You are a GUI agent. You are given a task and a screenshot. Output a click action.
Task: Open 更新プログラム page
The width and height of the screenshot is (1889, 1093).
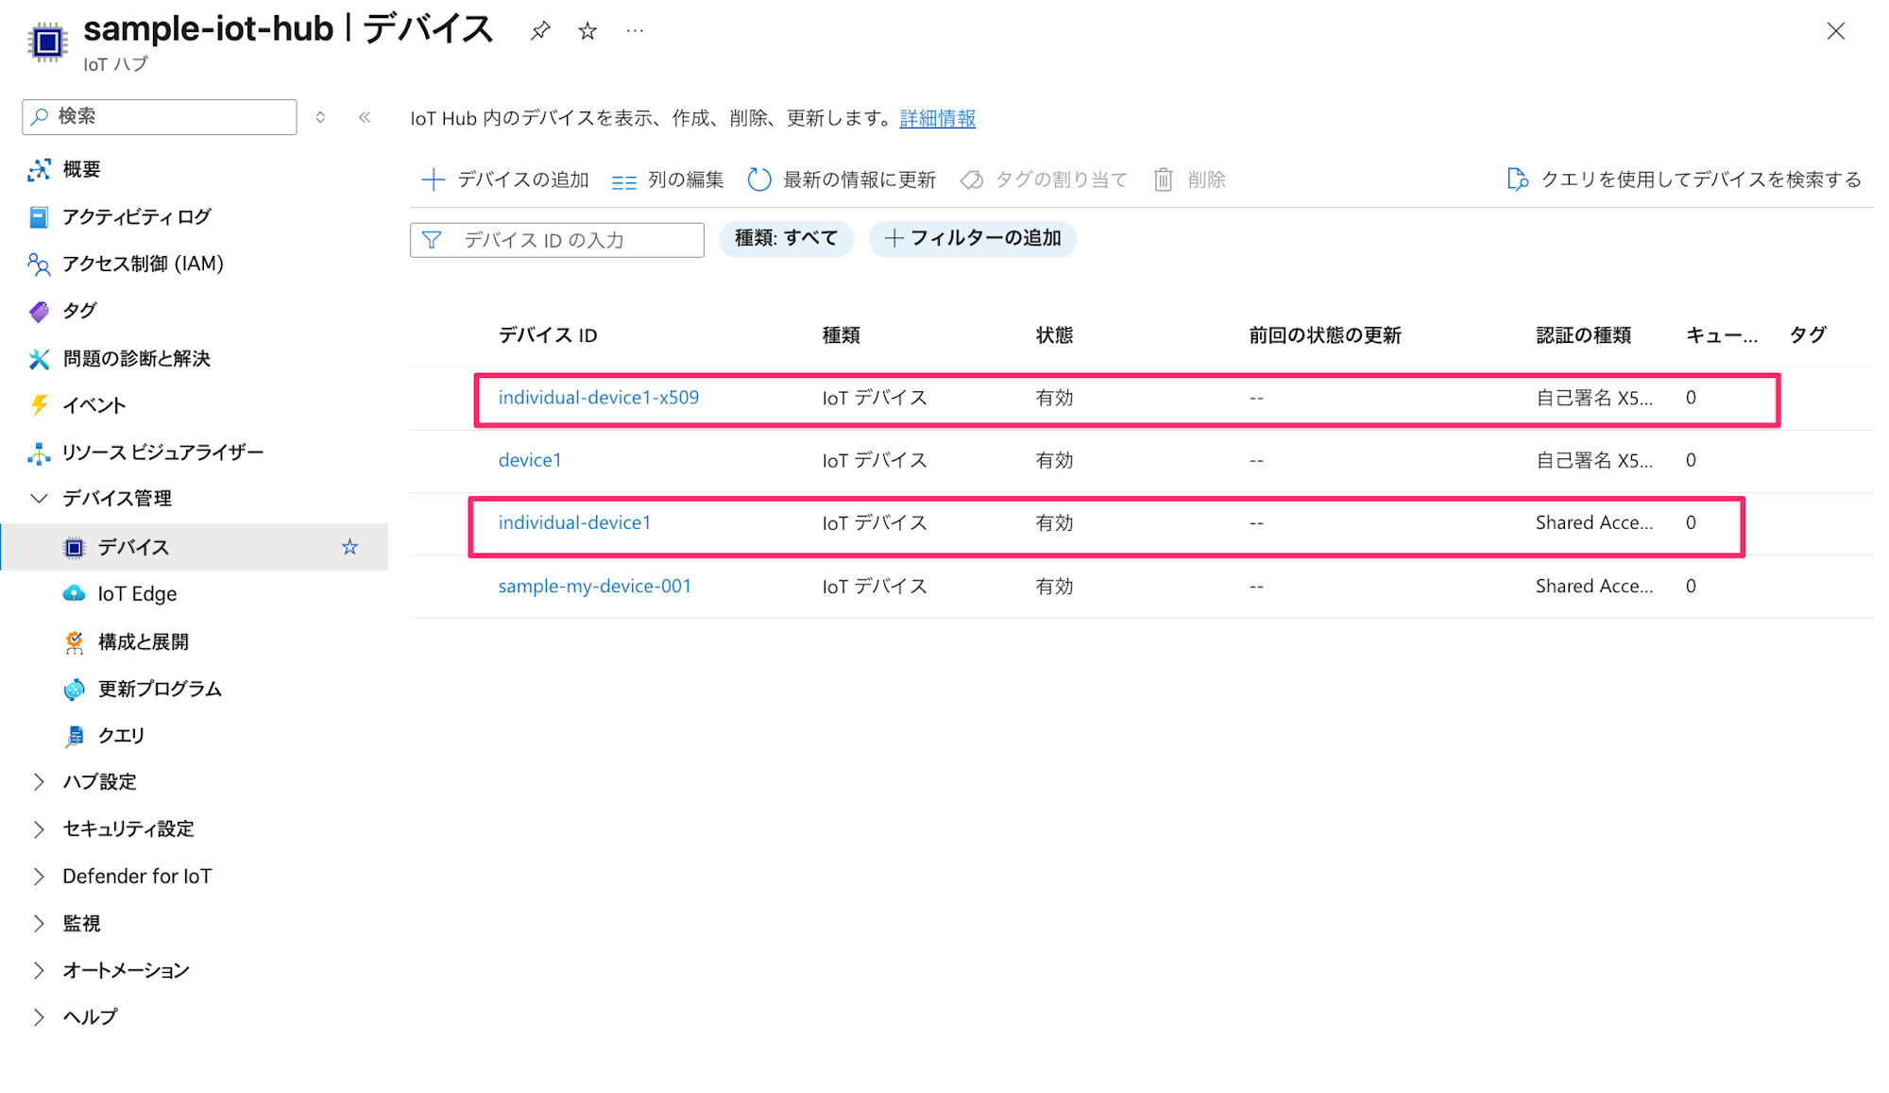(x=160, y=689)
